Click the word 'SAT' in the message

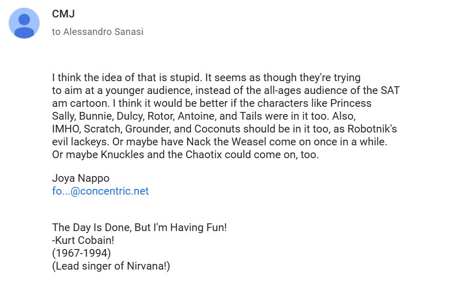pyautogui.click(x=390, y=90)
